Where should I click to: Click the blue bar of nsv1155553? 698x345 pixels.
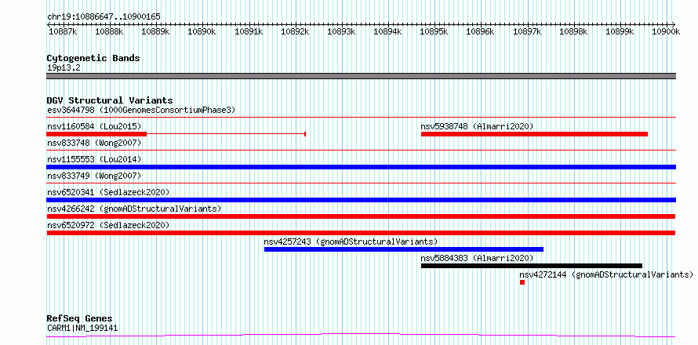click(361, 167)
